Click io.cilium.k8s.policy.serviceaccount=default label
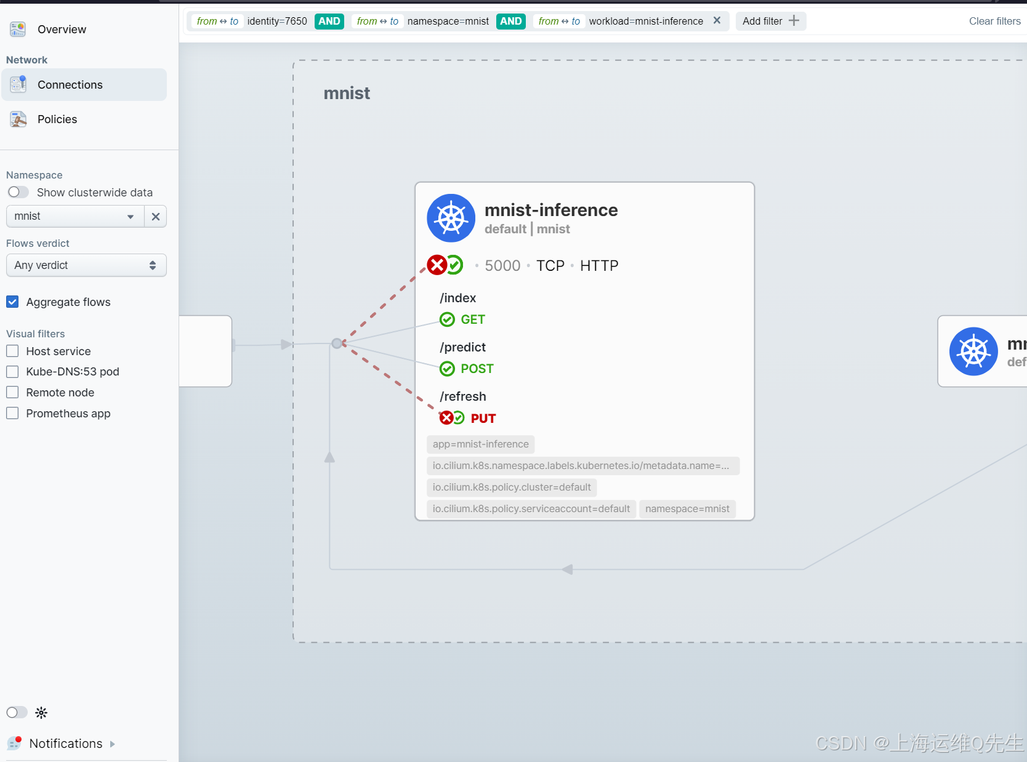 point(531,508)
